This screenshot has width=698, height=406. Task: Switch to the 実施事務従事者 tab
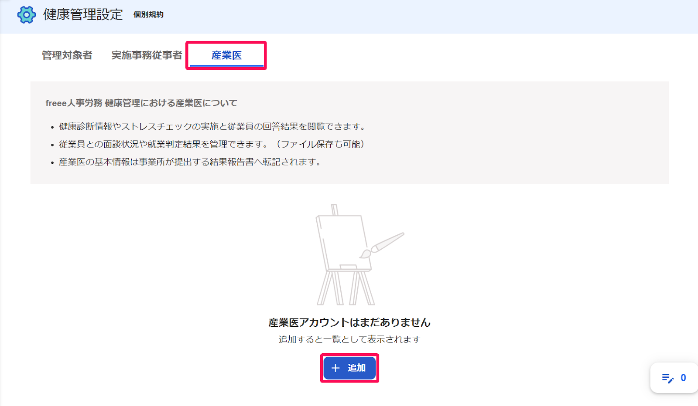[147, 55]
